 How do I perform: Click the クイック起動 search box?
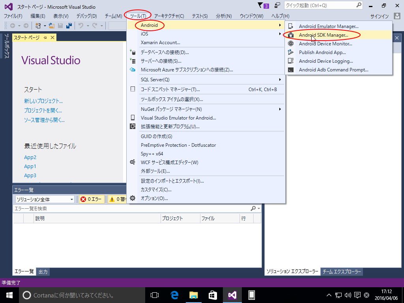pyautogui.click(x=323, y=6)
